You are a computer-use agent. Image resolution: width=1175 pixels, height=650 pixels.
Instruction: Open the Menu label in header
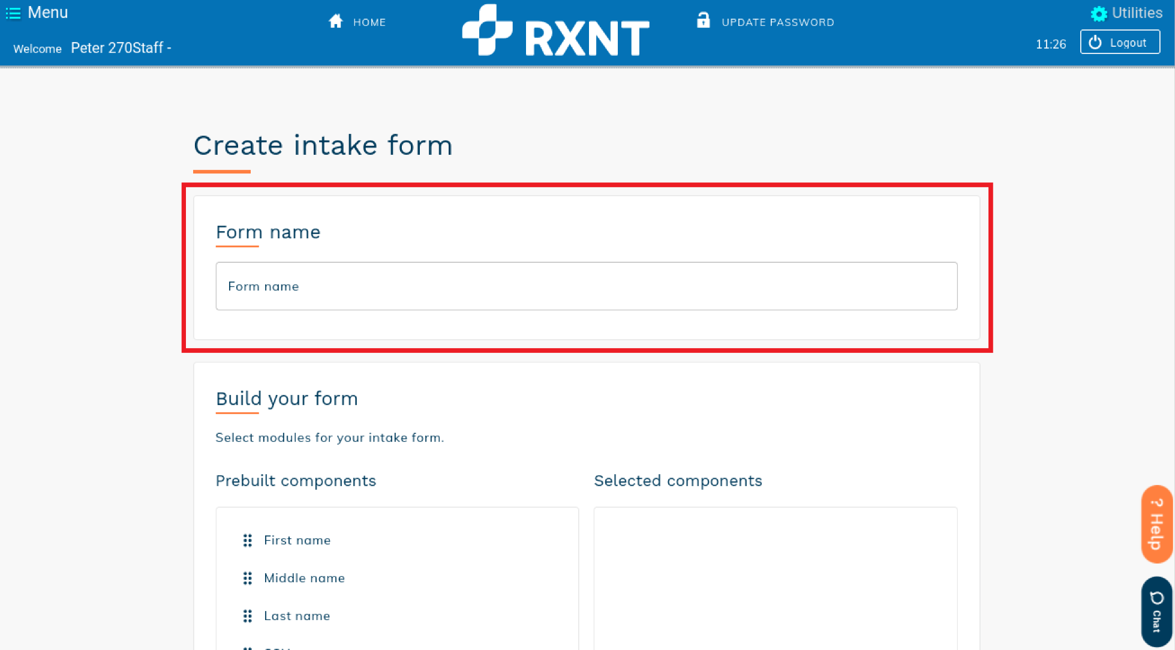pyautogui.click(x=48, y=13)
